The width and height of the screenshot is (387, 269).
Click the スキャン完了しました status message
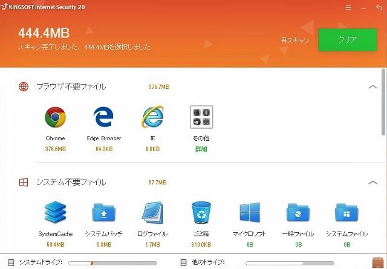(84, 47)
